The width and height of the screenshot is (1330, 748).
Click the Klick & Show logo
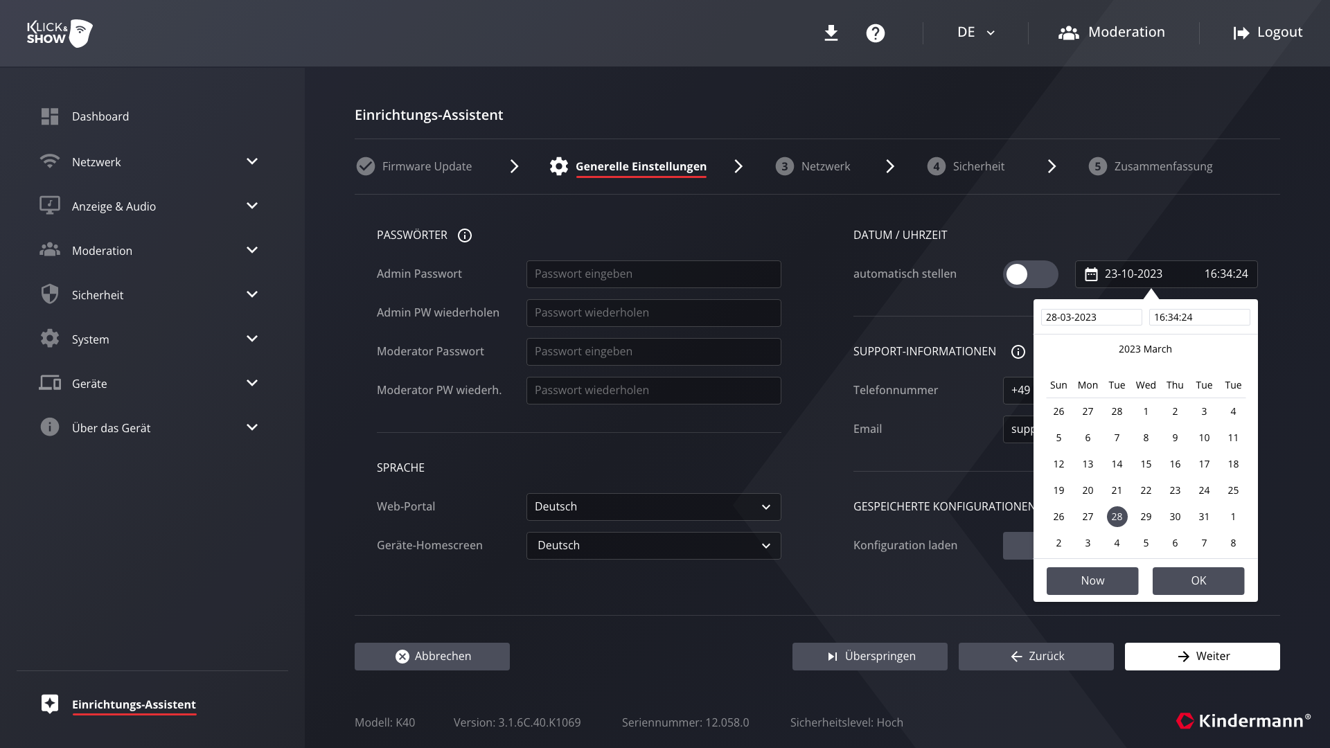point(60,33)
